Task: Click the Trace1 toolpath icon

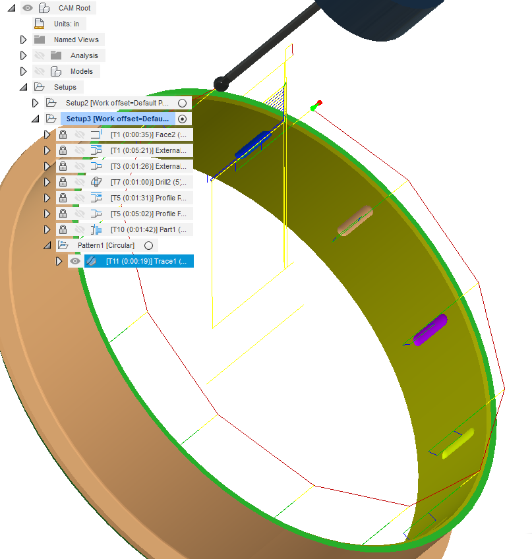Action: click(90, 261)
